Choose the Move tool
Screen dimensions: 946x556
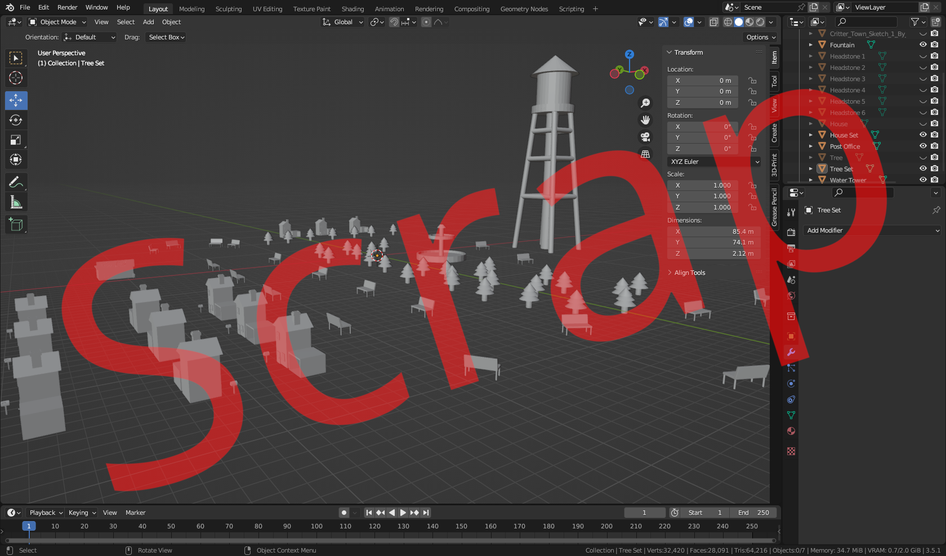click(x=16, y=101)
